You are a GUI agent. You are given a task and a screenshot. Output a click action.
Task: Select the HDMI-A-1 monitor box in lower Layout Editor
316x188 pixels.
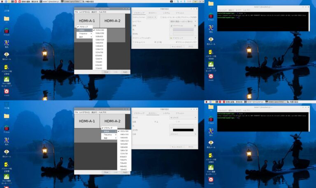[87, 121]
